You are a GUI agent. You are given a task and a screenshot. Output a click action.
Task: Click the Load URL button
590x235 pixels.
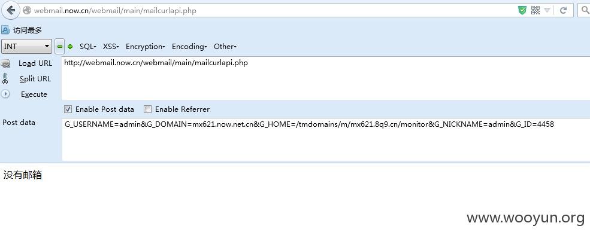point(35,63)
